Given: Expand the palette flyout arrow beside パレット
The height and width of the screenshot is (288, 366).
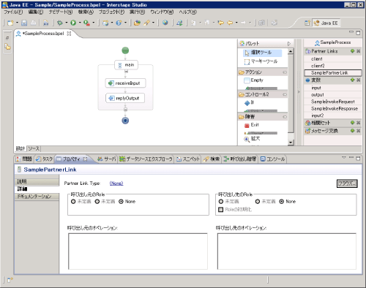Looking at the screenshot, I should [x=289, y=44].
